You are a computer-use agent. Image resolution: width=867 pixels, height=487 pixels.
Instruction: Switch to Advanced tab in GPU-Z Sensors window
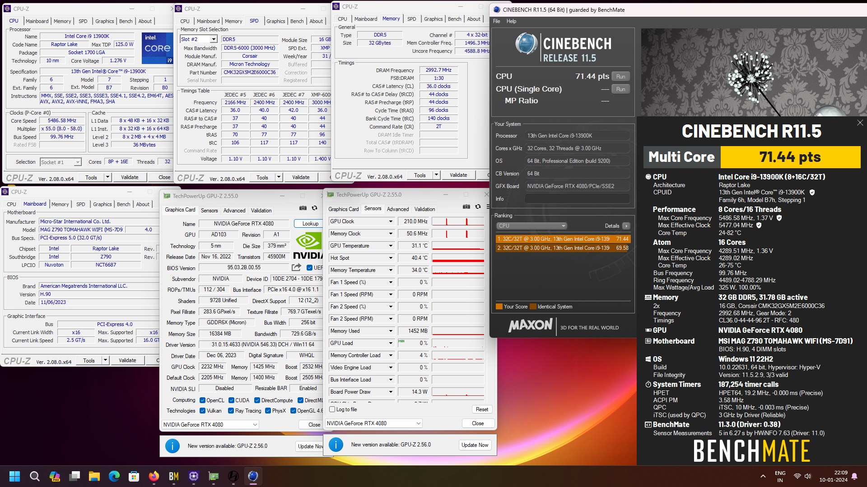(x=398, y=209)
